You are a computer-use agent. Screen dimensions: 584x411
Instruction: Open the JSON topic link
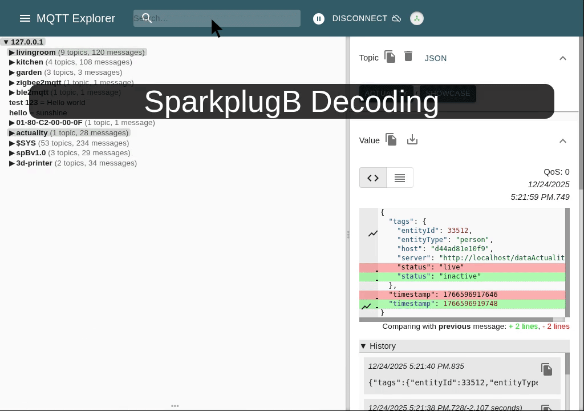(435, 58)
